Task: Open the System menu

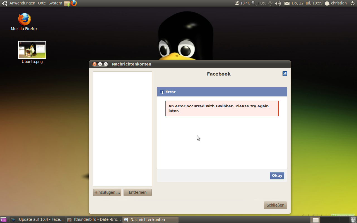Action: click(x=55, y=3)
